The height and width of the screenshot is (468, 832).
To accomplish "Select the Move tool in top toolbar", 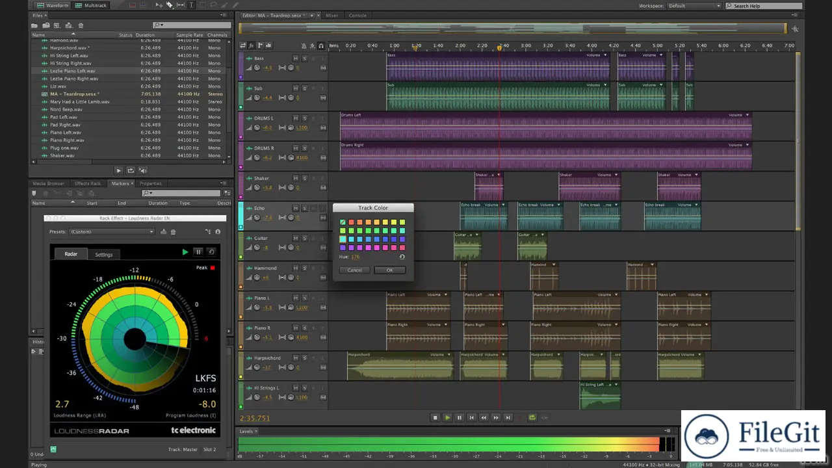I will 159,5.
